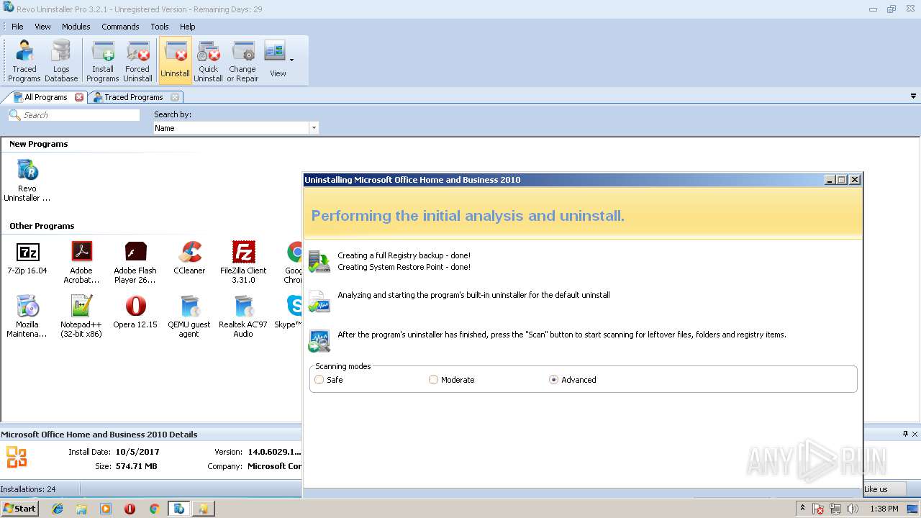
Task: Switch to All Programs tab
Action: point(45,97)
